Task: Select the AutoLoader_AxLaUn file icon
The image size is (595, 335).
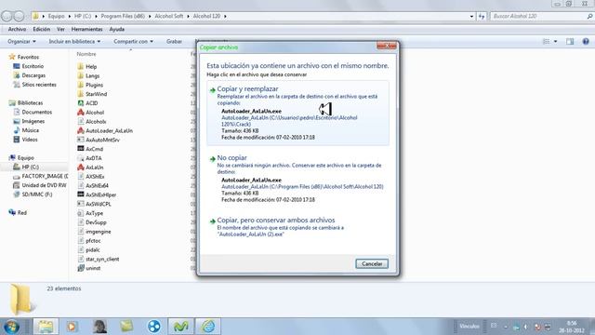Action: (81, 130)
